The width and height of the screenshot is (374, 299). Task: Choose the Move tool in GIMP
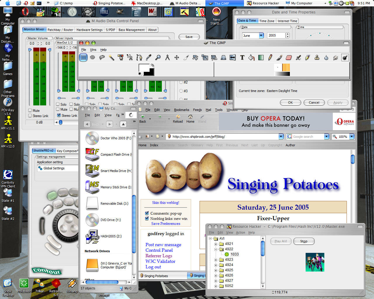point(177,58)
